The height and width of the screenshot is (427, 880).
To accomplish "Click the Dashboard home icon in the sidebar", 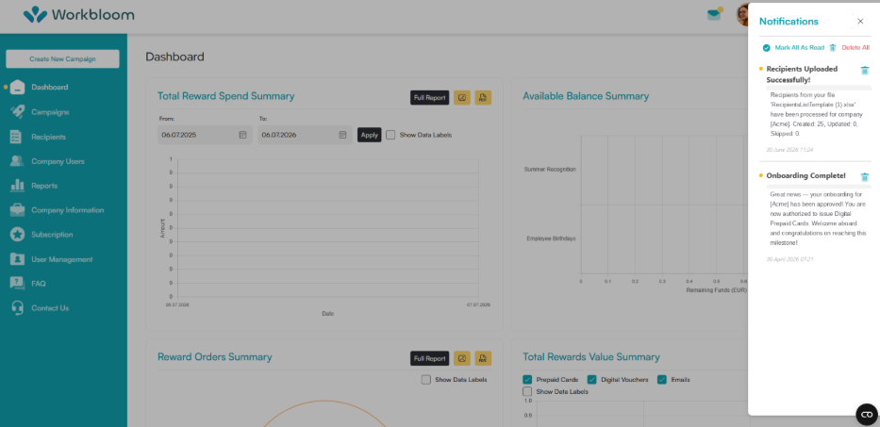I will pyautogui.click(x=17, y=87).
